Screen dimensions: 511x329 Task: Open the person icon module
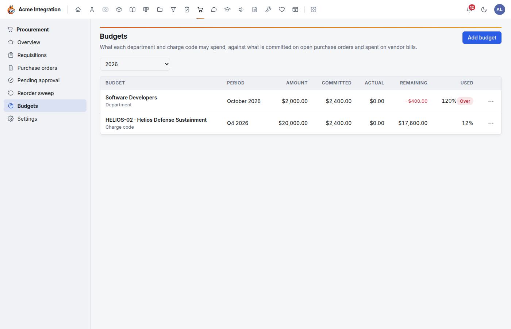click(x=92, y=10)
